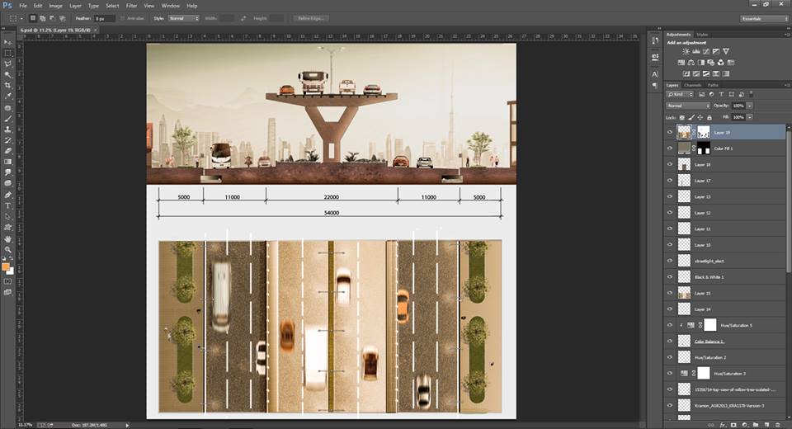This screenshot has height=429, width=792.
Task: Click the Feather input field
Action: point(103,17)
